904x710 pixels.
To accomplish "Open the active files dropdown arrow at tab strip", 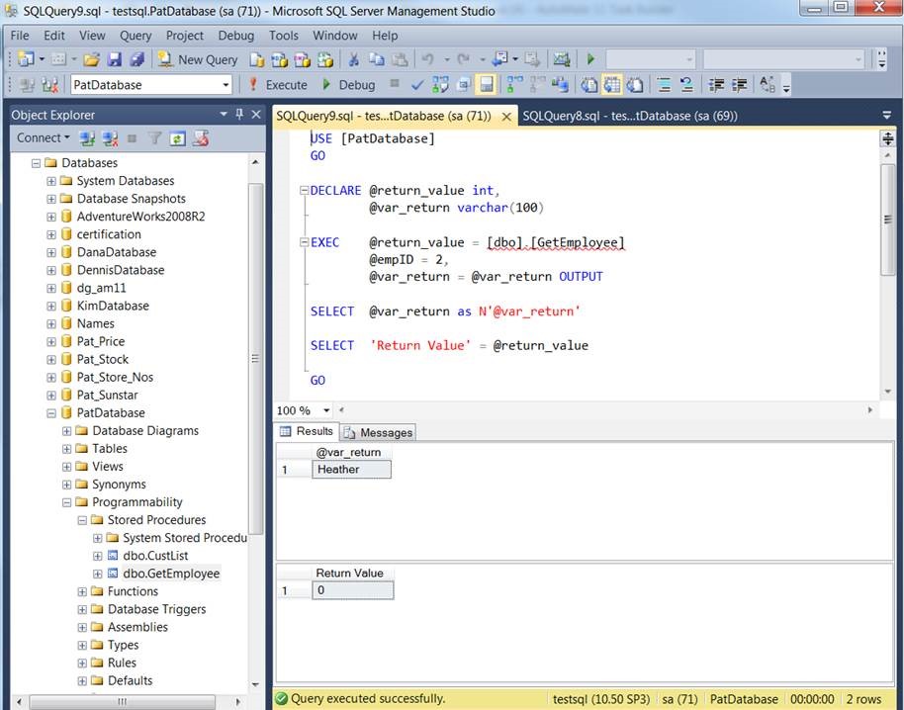I will point(887,116).
